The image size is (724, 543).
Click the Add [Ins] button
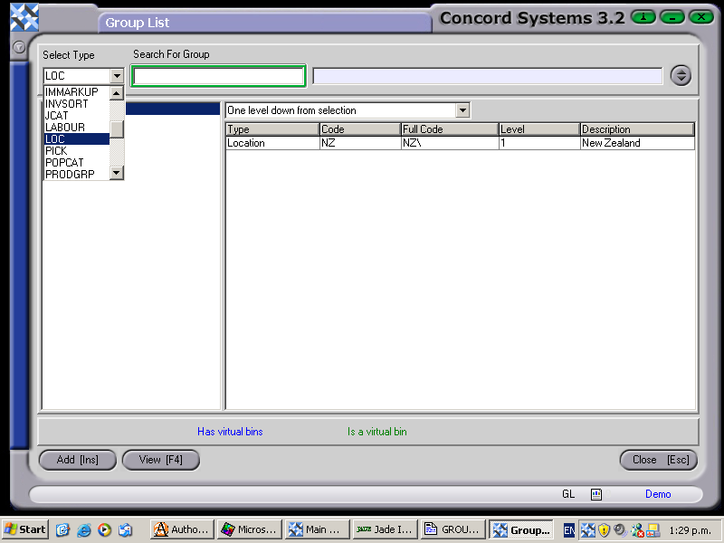77,460
